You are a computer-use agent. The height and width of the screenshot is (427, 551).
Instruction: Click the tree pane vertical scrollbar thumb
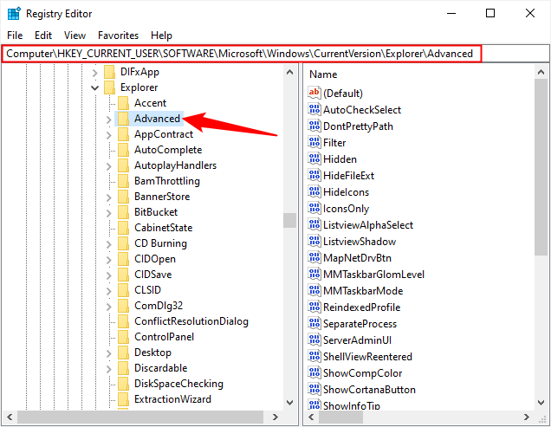pos(290,220)
